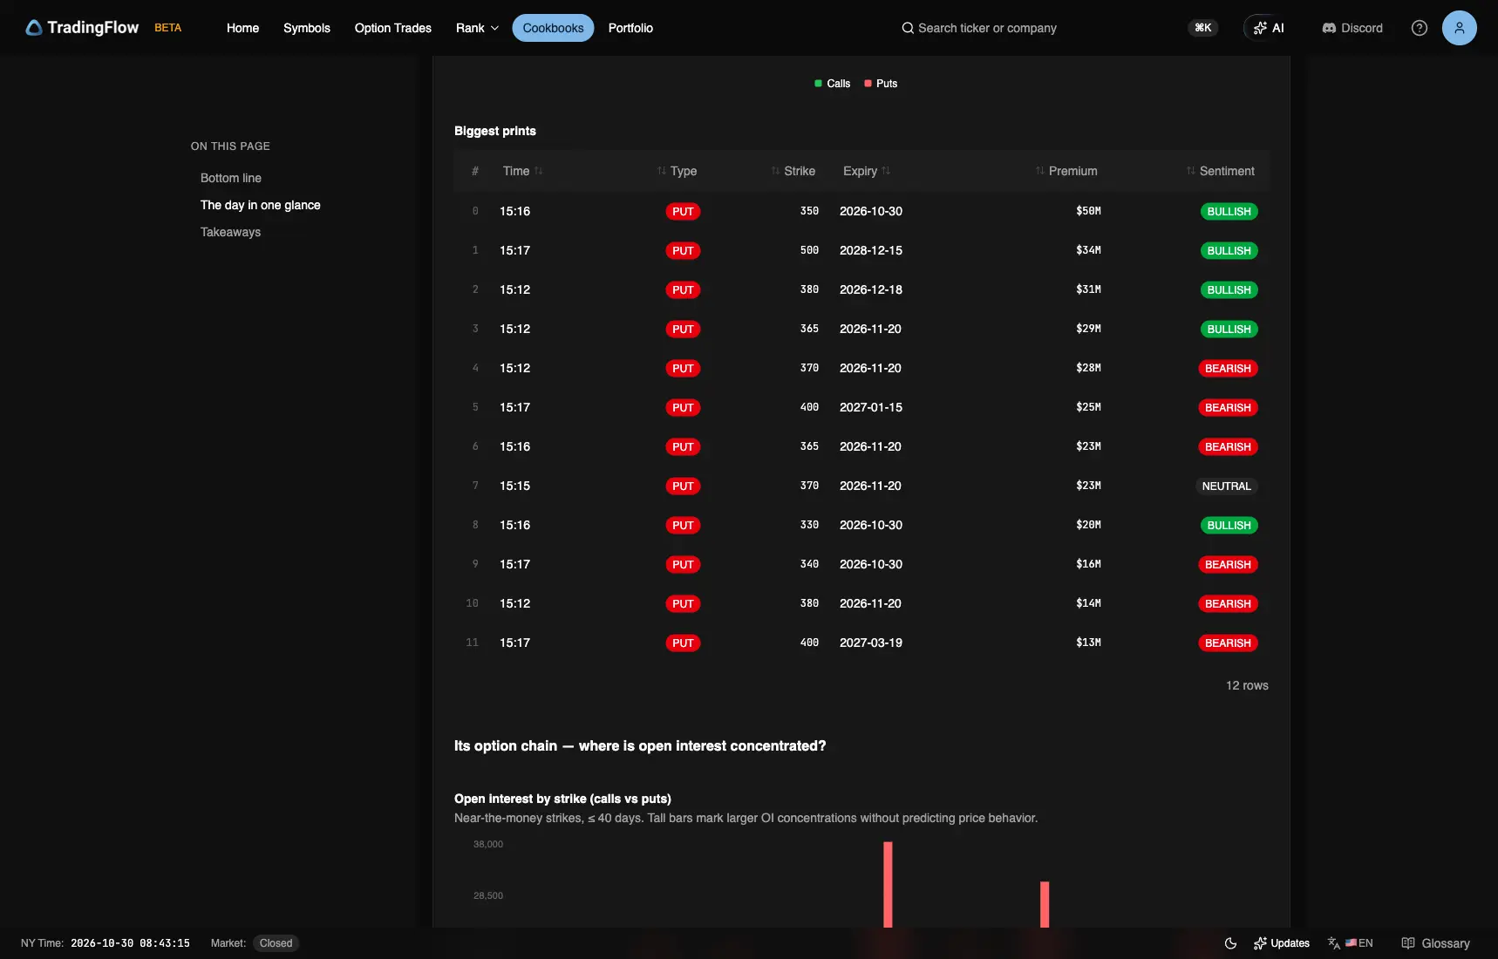Select the Cookbooks tab
The width and height of the screenshot is (1498, 959).
(553, 28)
